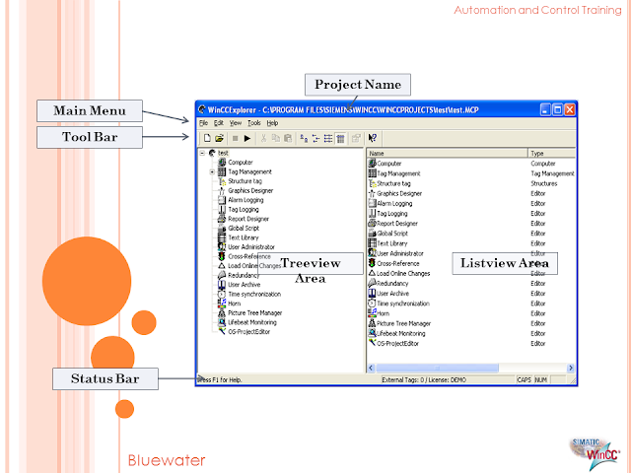Select Redundancy in the list view

(x=392, y=284)
